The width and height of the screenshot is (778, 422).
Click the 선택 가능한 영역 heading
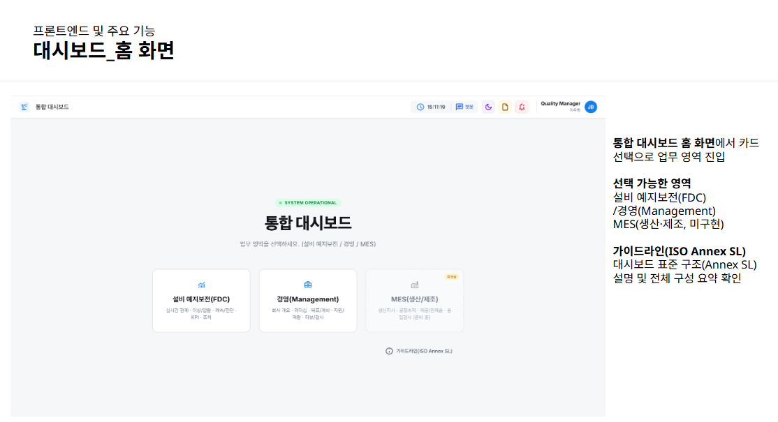(652, 183)
